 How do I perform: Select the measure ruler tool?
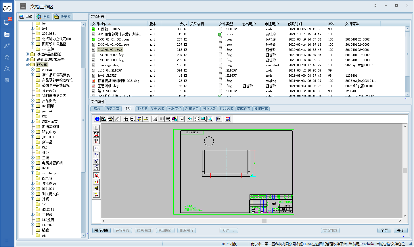[228, 119]
